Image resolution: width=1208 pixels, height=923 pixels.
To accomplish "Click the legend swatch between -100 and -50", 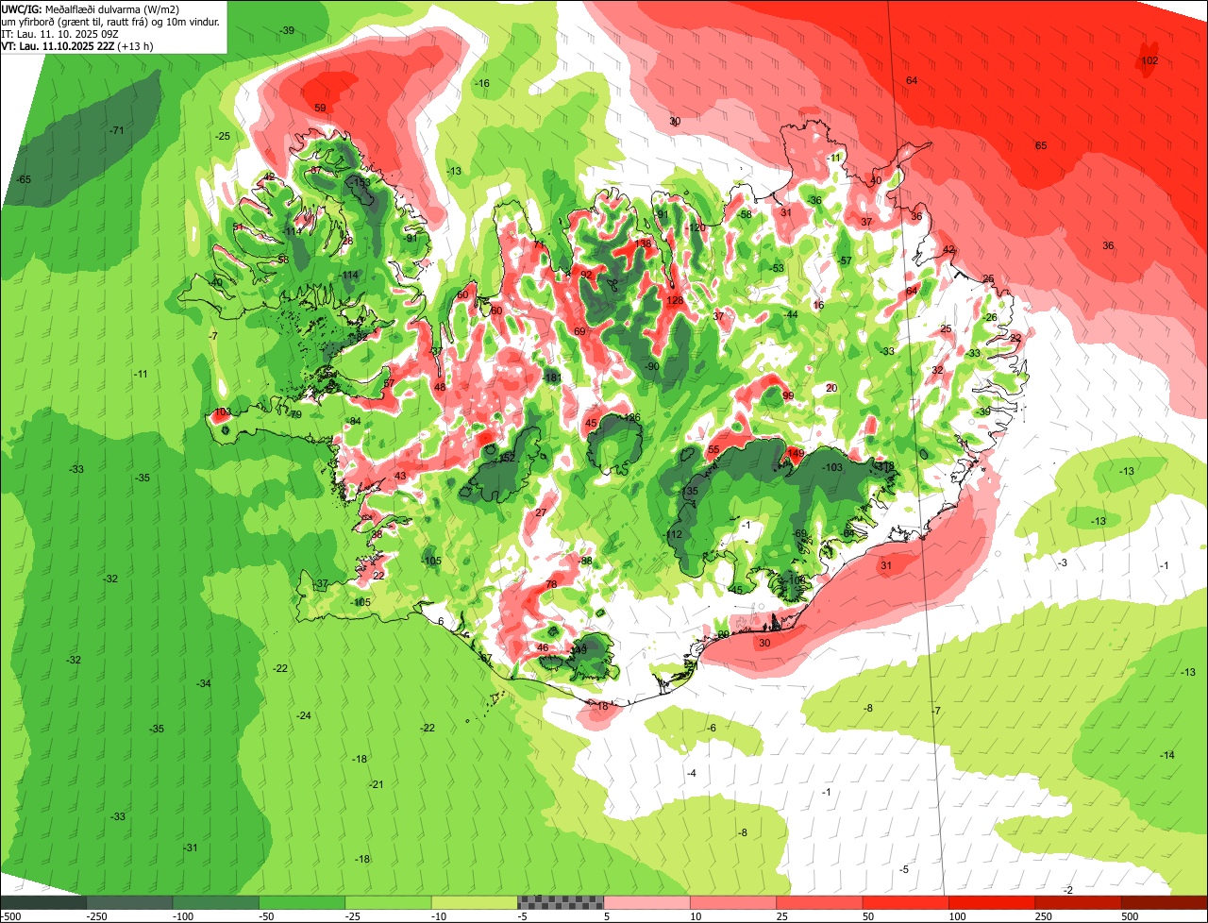I will pyautogui.click(x=215, y=902).
